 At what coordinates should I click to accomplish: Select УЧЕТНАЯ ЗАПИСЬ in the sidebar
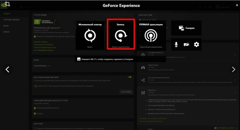11,20
